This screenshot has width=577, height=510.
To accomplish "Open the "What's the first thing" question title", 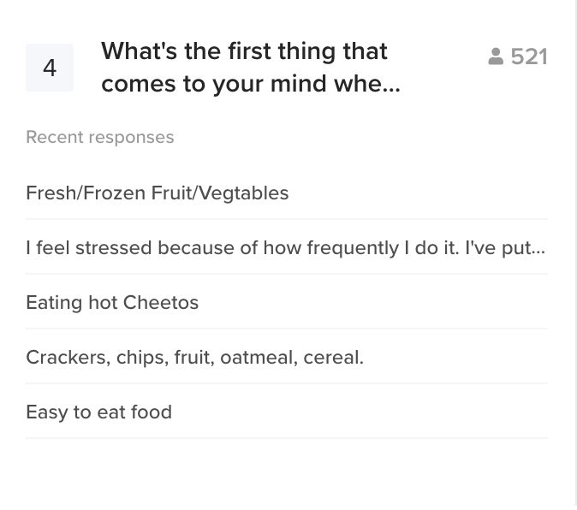I will (244, 51).
